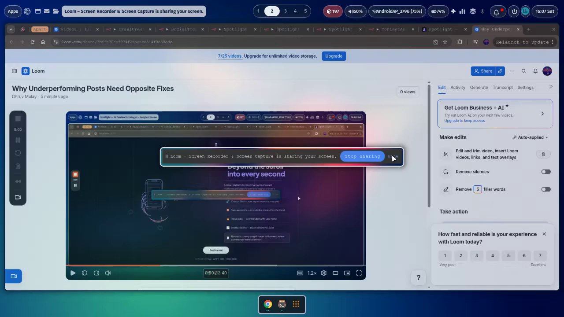The height and width of the screenshot is (317, 564).
Task: Enter fullscreen video playback
Action: pos(359,273)
